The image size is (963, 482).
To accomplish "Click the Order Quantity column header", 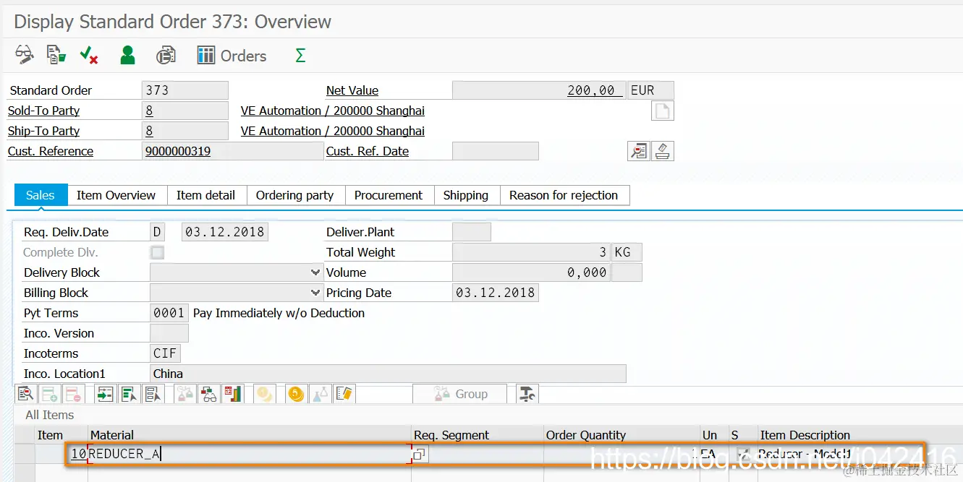I will pos(622,435).
